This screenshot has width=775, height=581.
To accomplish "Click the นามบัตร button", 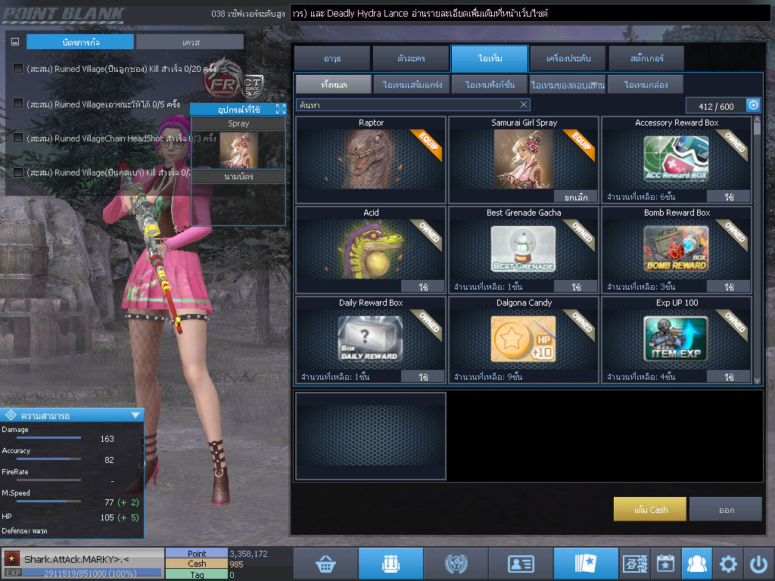I will (x=238, y=176).
